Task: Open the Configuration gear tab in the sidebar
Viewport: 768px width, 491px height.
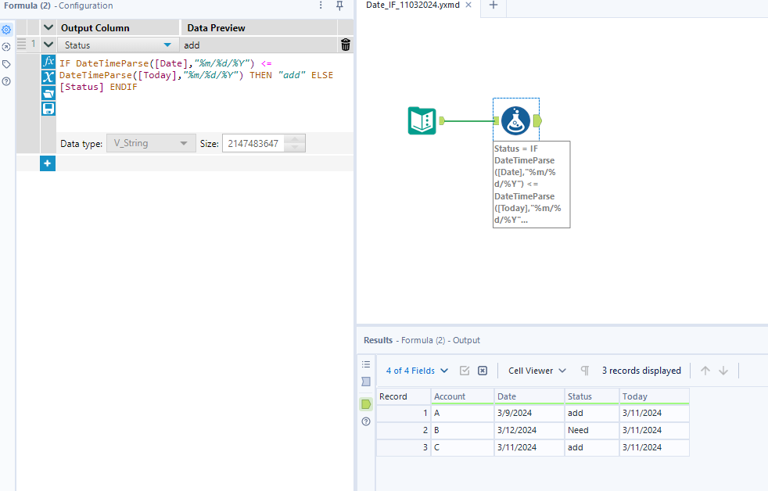Action: pyautogui.click(x=6, y=30)
